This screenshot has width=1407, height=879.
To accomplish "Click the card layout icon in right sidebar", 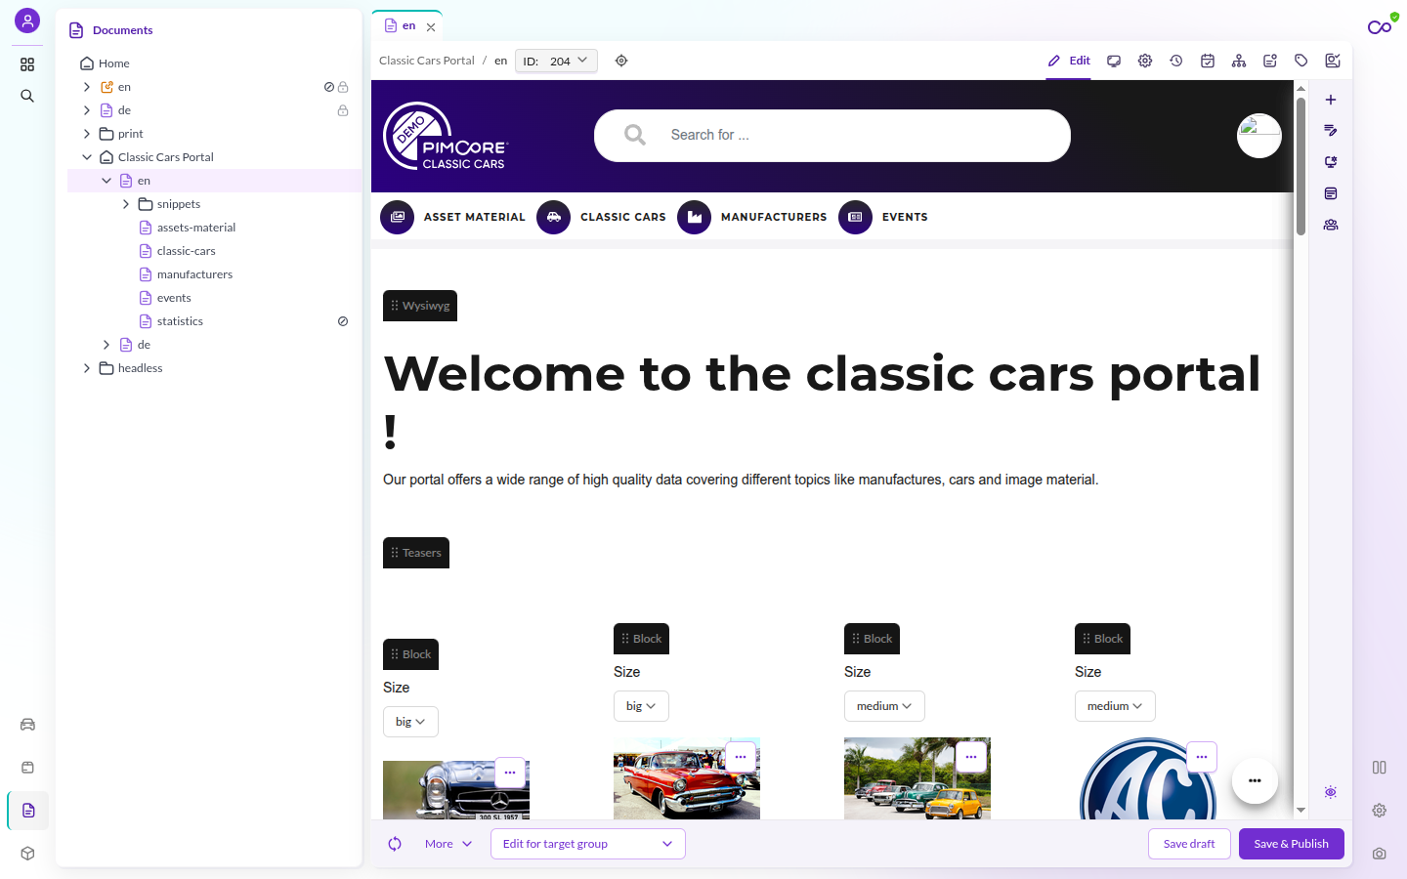I will pyautogui.click(x=1331, y=193).
